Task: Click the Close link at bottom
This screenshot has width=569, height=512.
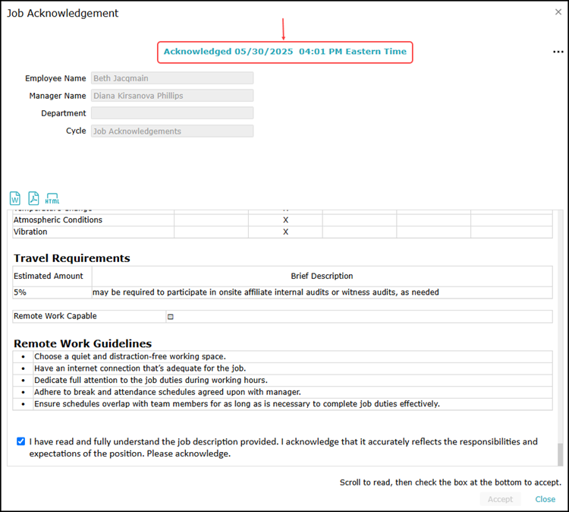Action: (545, 499)
